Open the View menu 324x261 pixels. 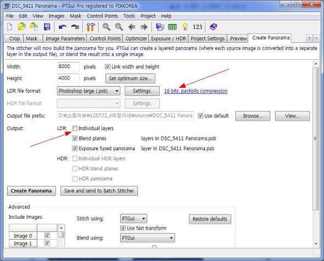[x=38, y=16]
